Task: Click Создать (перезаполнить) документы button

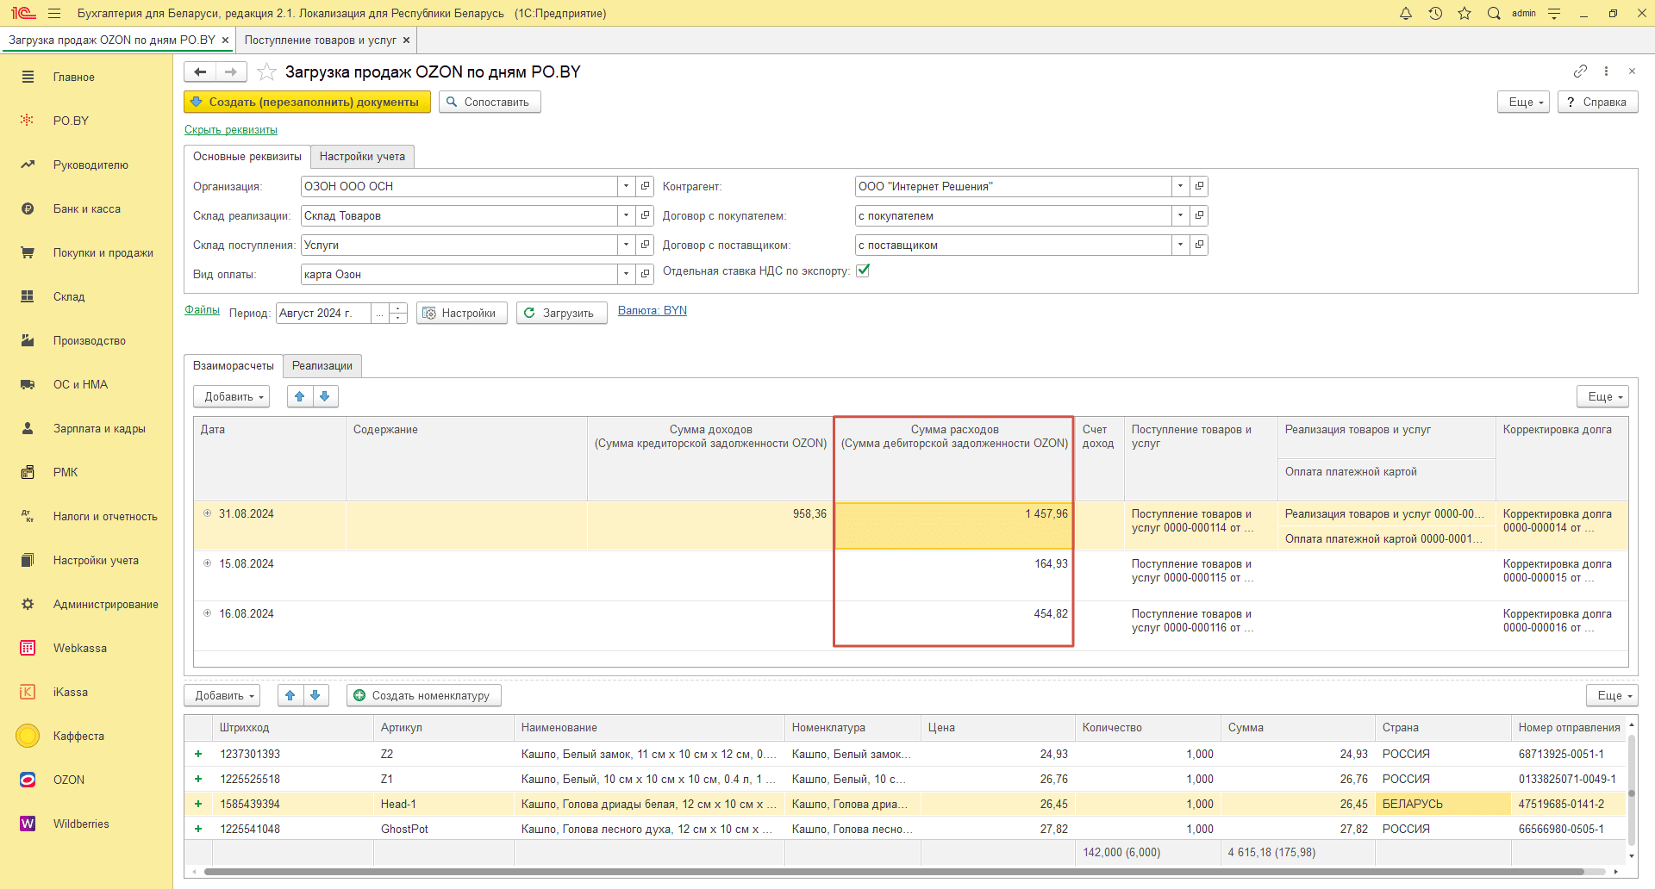Action: pyautogui.click(x=307, y=102)
